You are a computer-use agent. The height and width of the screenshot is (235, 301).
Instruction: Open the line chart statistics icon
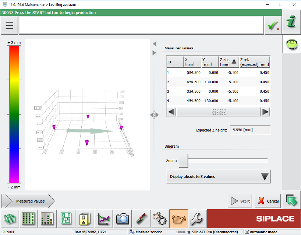103,218
